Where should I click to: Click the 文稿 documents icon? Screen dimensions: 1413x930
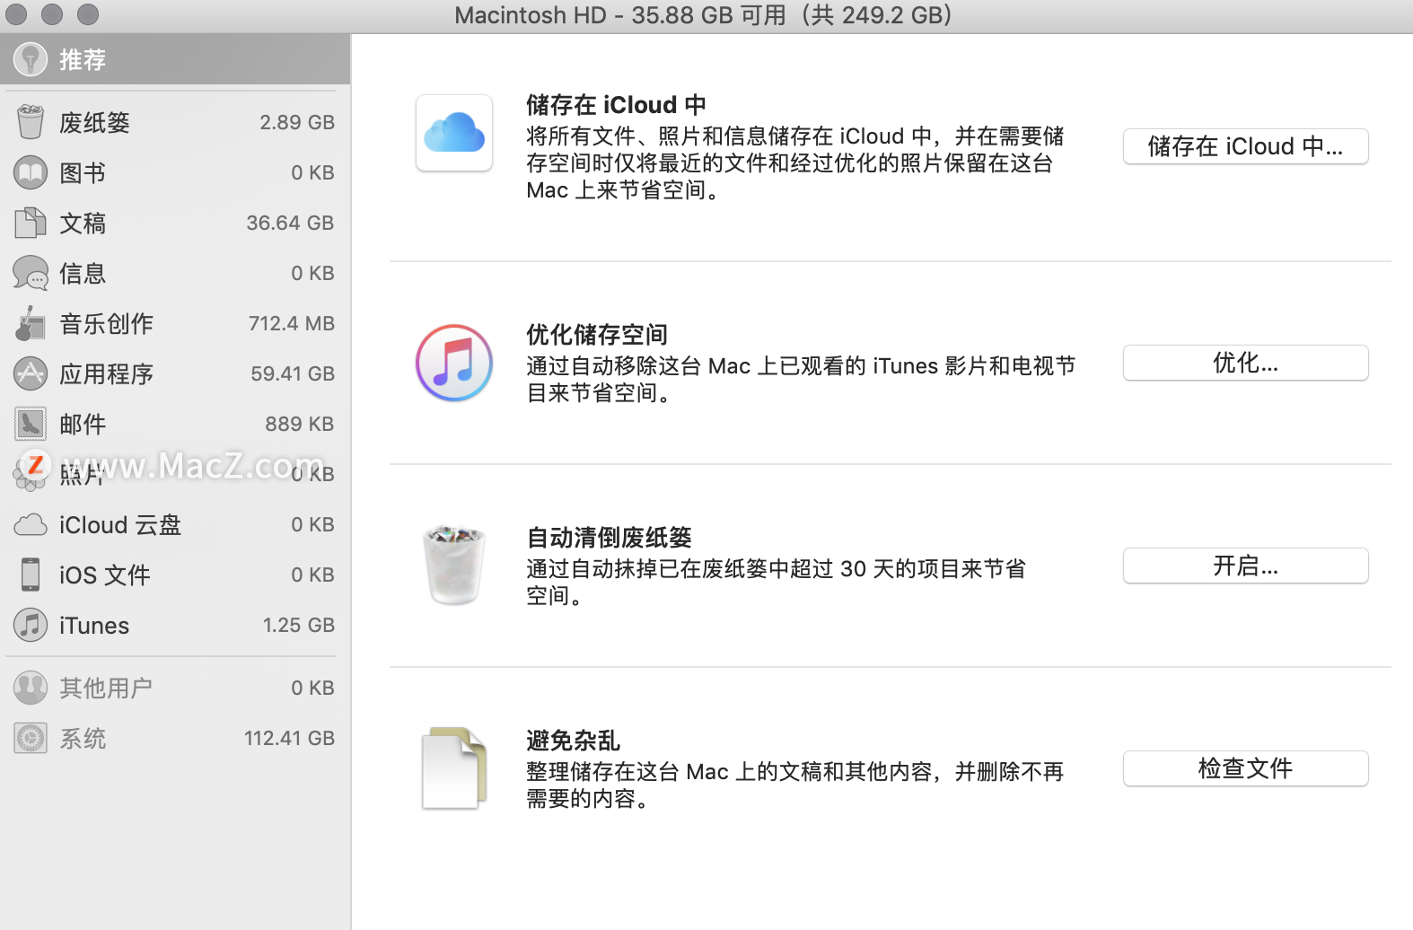[x=31, y=223]
